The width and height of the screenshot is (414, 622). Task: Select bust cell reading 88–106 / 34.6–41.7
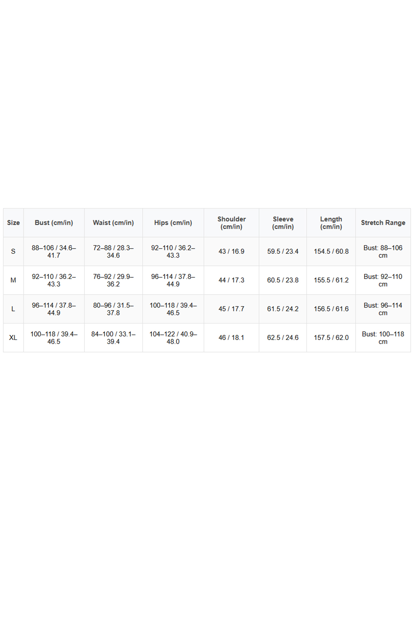click(54, 252)
